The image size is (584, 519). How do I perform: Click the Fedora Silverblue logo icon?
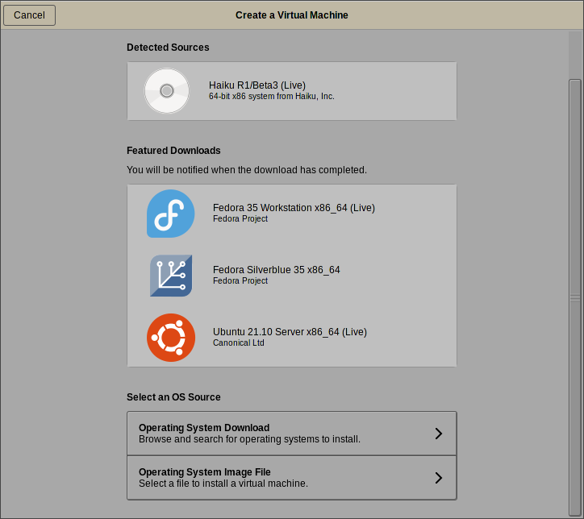171,276
